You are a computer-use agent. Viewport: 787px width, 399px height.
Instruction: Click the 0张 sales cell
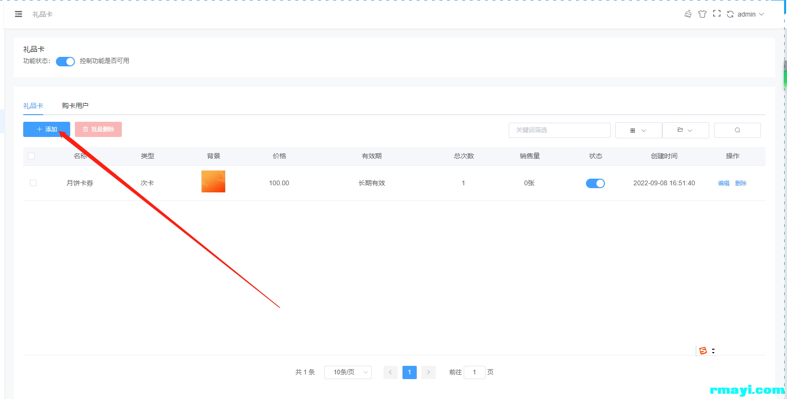(529, 183)
